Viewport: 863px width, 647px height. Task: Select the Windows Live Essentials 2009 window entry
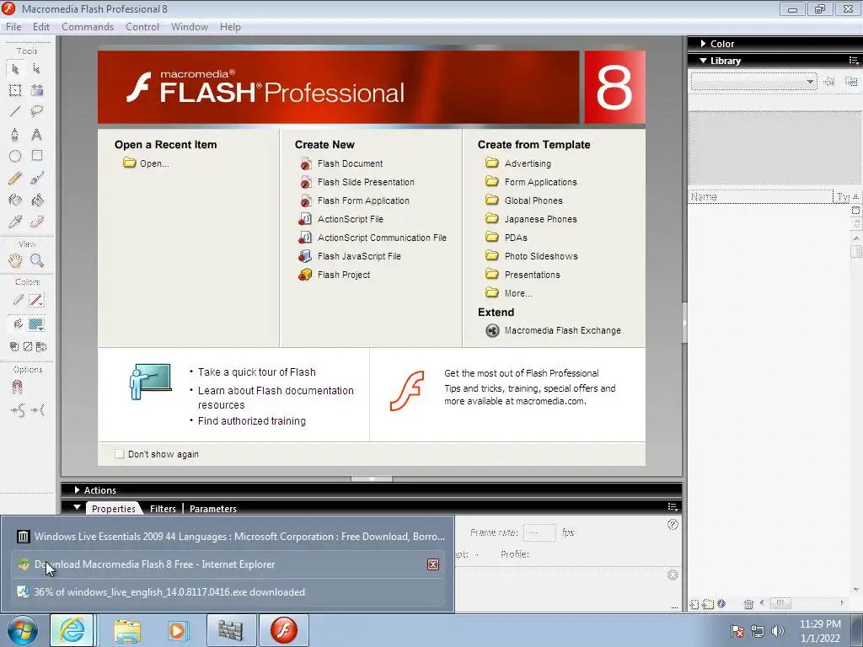coord(230,537)
